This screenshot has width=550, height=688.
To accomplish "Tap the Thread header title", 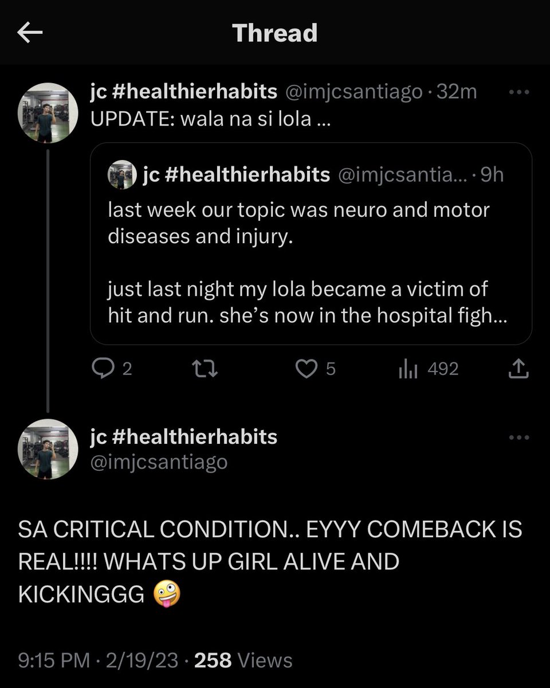I will (275, 33).
